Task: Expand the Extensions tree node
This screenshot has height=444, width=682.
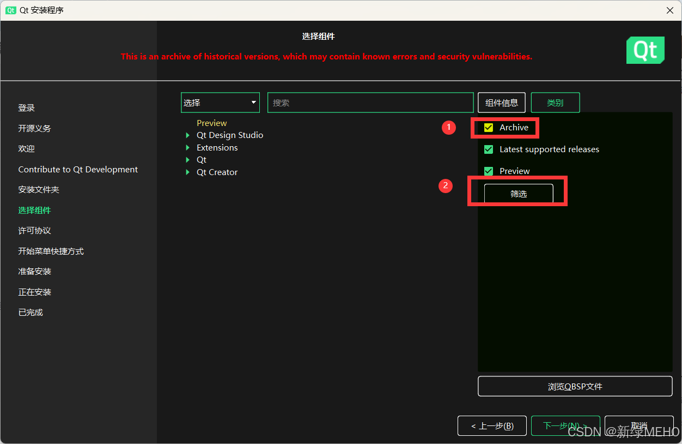Action: pos(188,148)
